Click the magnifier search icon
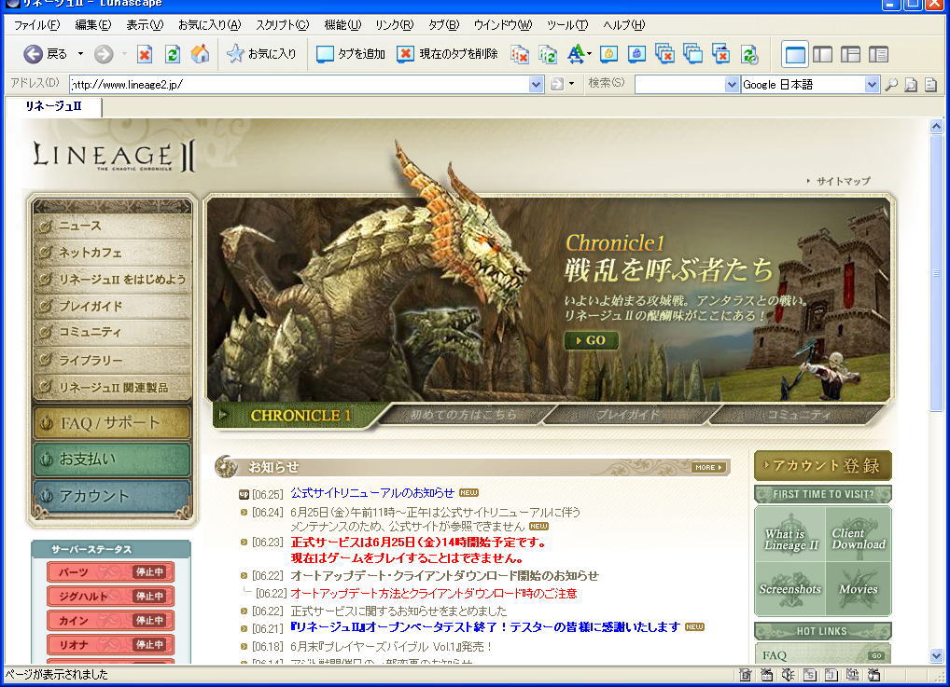Viewport: 950px width, 687px height. [891, 85]
